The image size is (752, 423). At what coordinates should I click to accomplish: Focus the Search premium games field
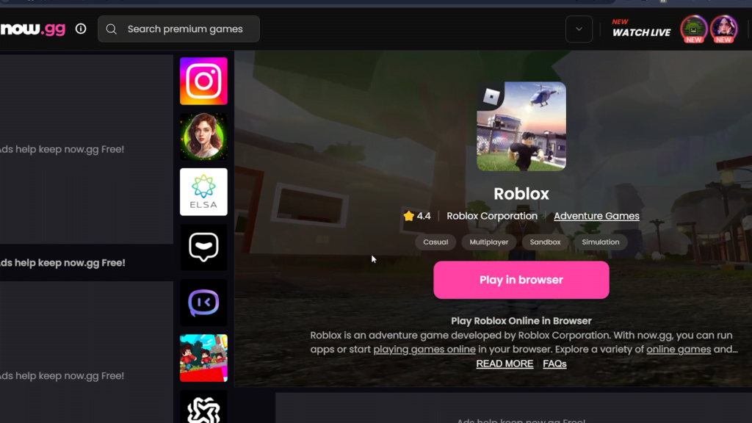(x=178, y=29)
